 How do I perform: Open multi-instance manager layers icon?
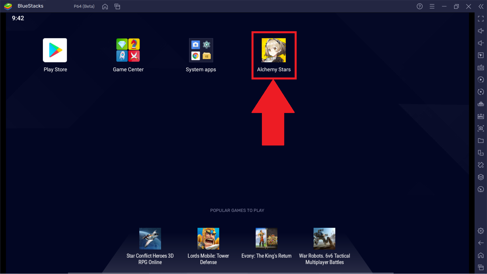click(x=481, y=177)
